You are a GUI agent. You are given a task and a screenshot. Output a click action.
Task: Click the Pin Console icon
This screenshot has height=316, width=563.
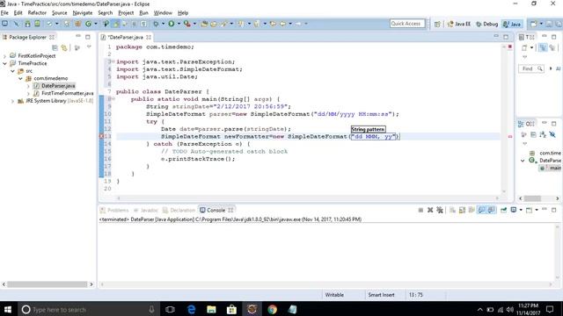click(x=503, y=210)
